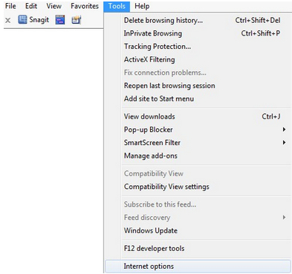
Task: Open the Help menu
Action: [x=142, y=6]
